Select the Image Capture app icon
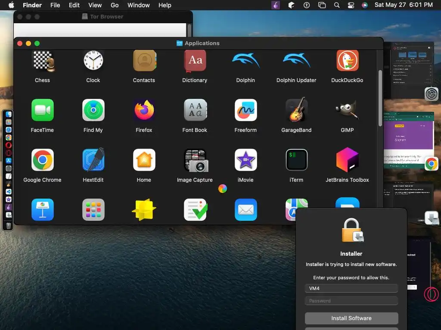The image size is (441, 330). click(196, 161)
